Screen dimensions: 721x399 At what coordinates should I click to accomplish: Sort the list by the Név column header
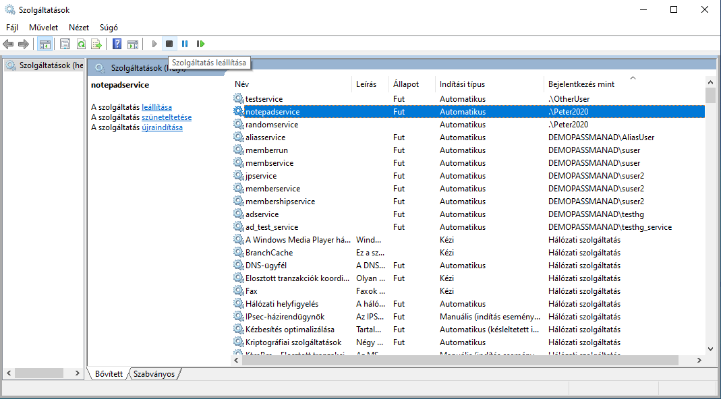coord(241,84)
